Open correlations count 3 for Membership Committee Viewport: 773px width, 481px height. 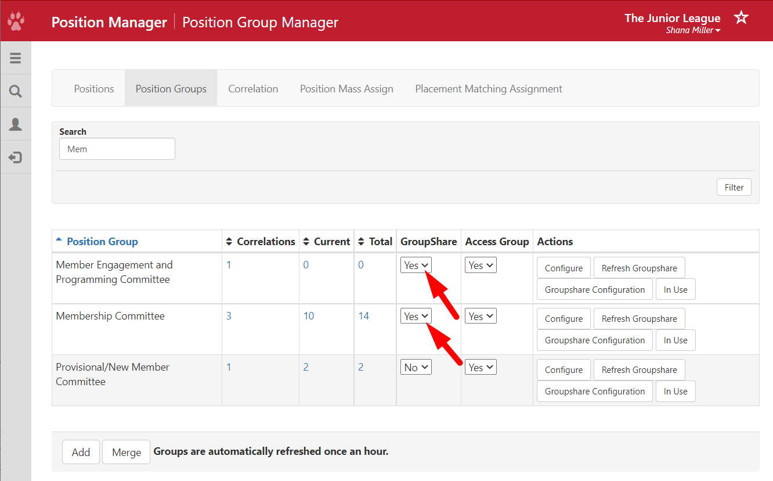tap(229, 316)
